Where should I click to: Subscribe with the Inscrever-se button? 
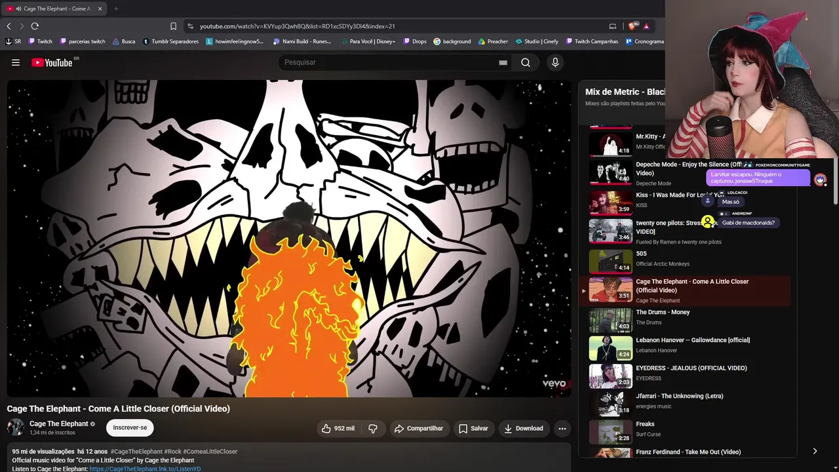click(x=130, y=427)
